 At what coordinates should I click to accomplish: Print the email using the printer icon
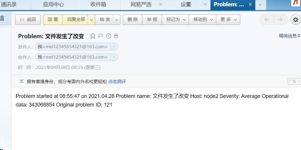tap(116, 36)
